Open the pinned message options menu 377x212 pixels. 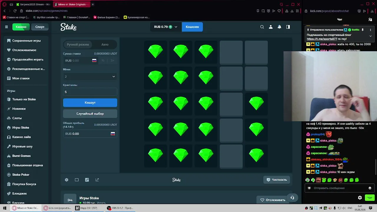371,30
